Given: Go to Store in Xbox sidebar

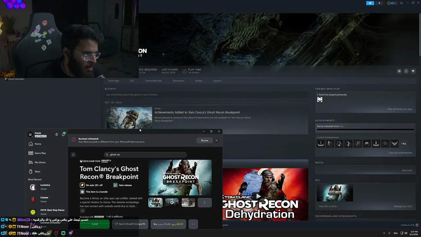Looking at the screenshot, I should (x=35, y=171).
